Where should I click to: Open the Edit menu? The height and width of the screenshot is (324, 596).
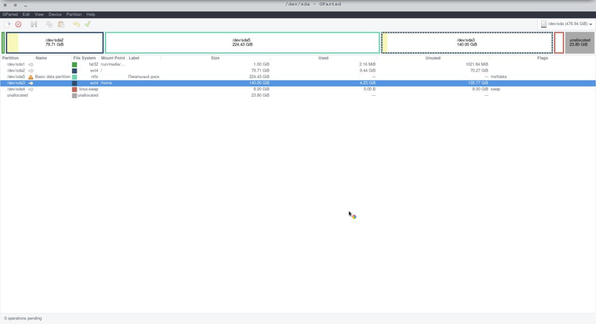pyautogui.click(x=26, y=14)
